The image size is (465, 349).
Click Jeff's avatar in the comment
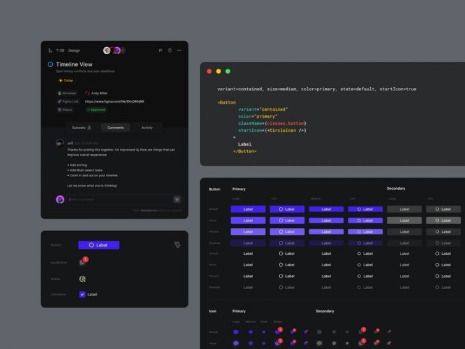point(60,143)
